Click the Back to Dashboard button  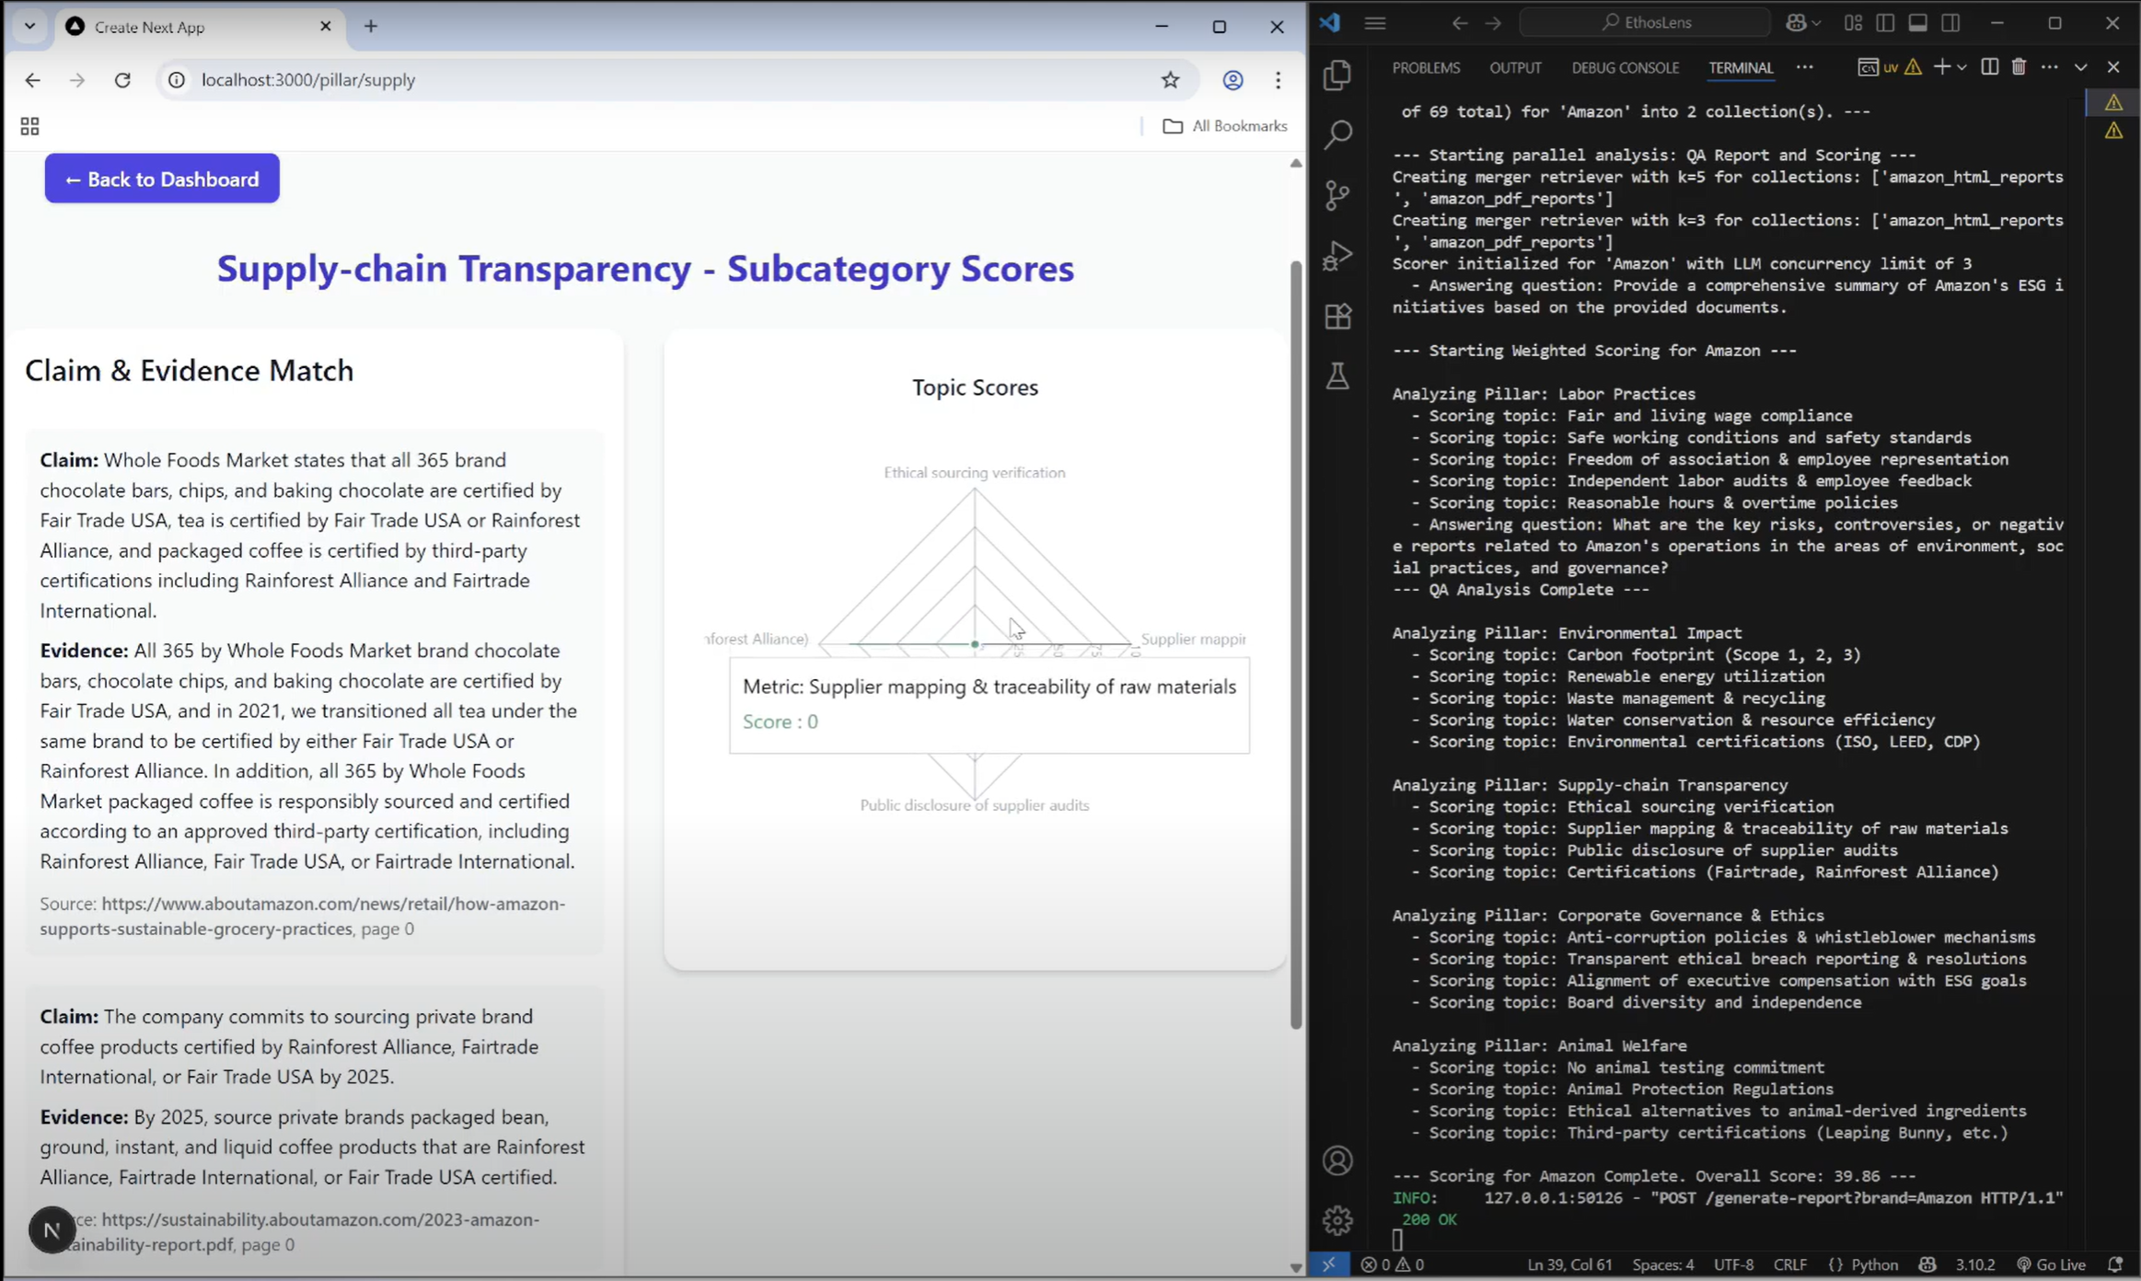[162, 179]
